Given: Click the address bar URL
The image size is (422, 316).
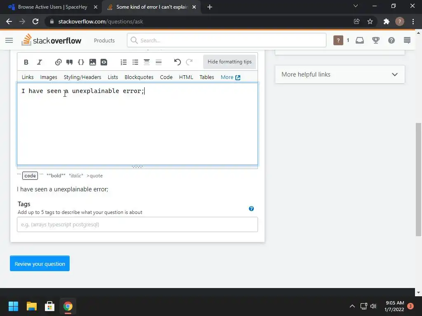Looking at the screenshot, I should 101,21.
